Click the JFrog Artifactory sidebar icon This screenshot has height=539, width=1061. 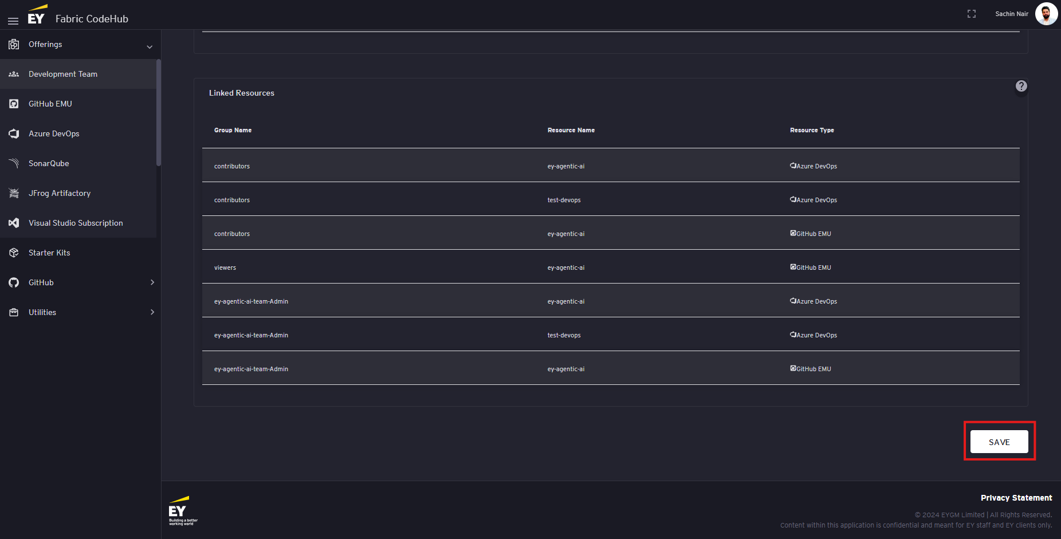pos(14,193)
